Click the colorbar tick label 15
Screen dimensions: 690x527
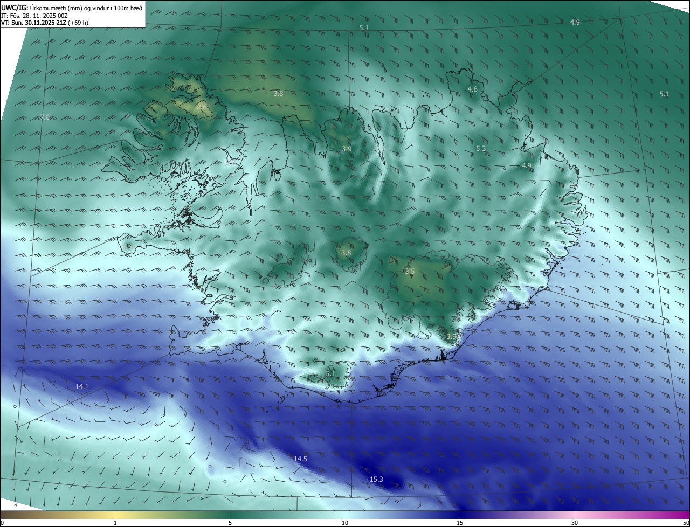tap(460, 523)
